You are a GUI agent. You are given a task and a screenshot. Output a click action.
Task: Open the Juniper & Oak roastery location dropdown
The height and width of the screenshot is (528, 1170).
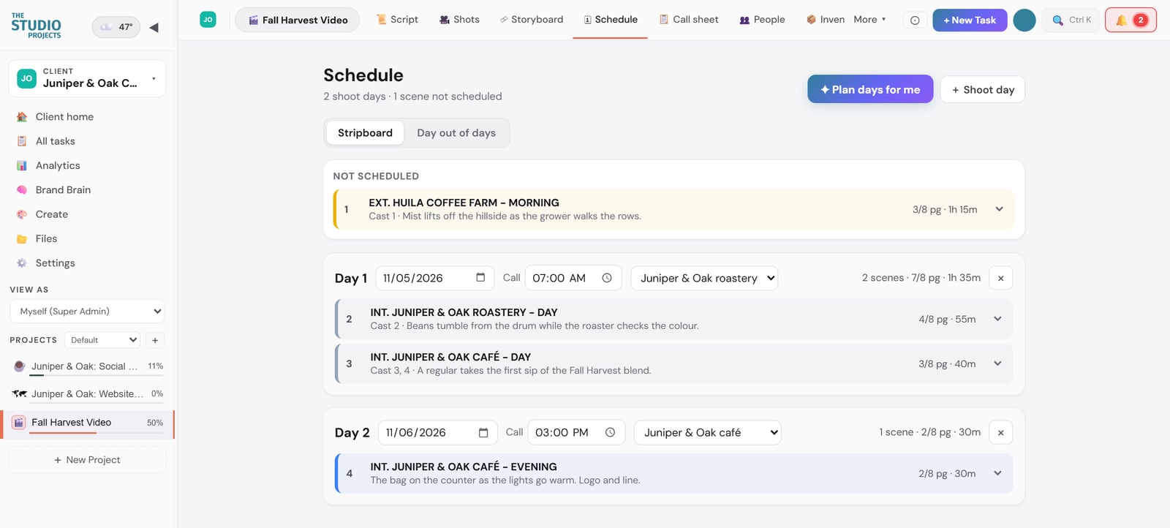tap(704, 278)
